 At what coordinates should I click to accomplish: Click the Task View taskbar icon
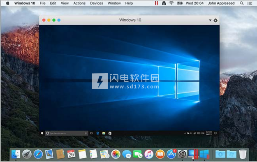(x=91, y=133)
